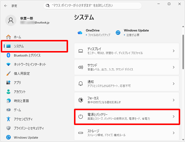Click the Windows Update sync icon at top
This screenshot has width=185, height=142.
tap(118, 33)
